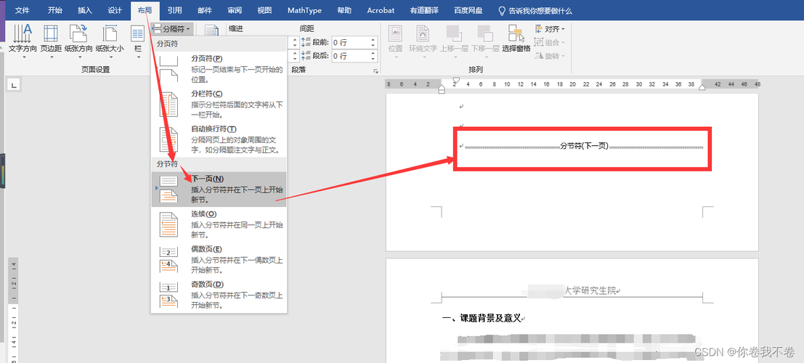Open the 有道翻译 tab
This screenshot has width=804, height=363.
point(425,11)
